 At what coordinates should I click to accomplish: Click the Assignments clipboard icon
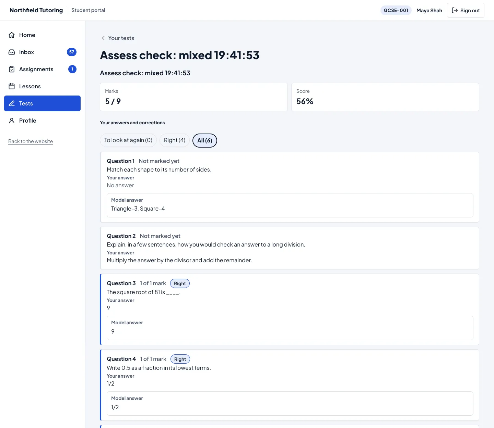click(12, 69)
